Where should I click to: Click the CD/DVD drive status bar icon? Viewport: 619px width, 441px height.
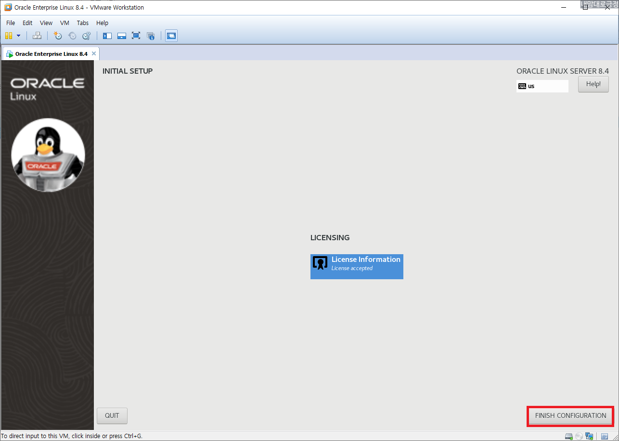coord(579,436)
